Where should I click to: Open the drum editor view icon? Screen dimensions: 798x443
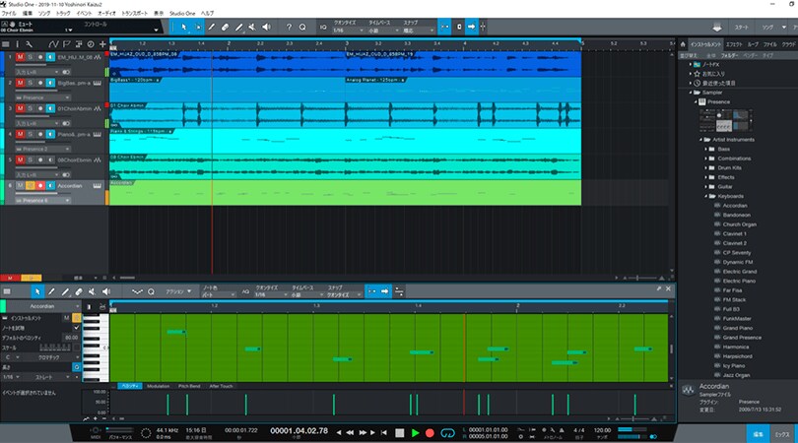click(x=102, y=307)
